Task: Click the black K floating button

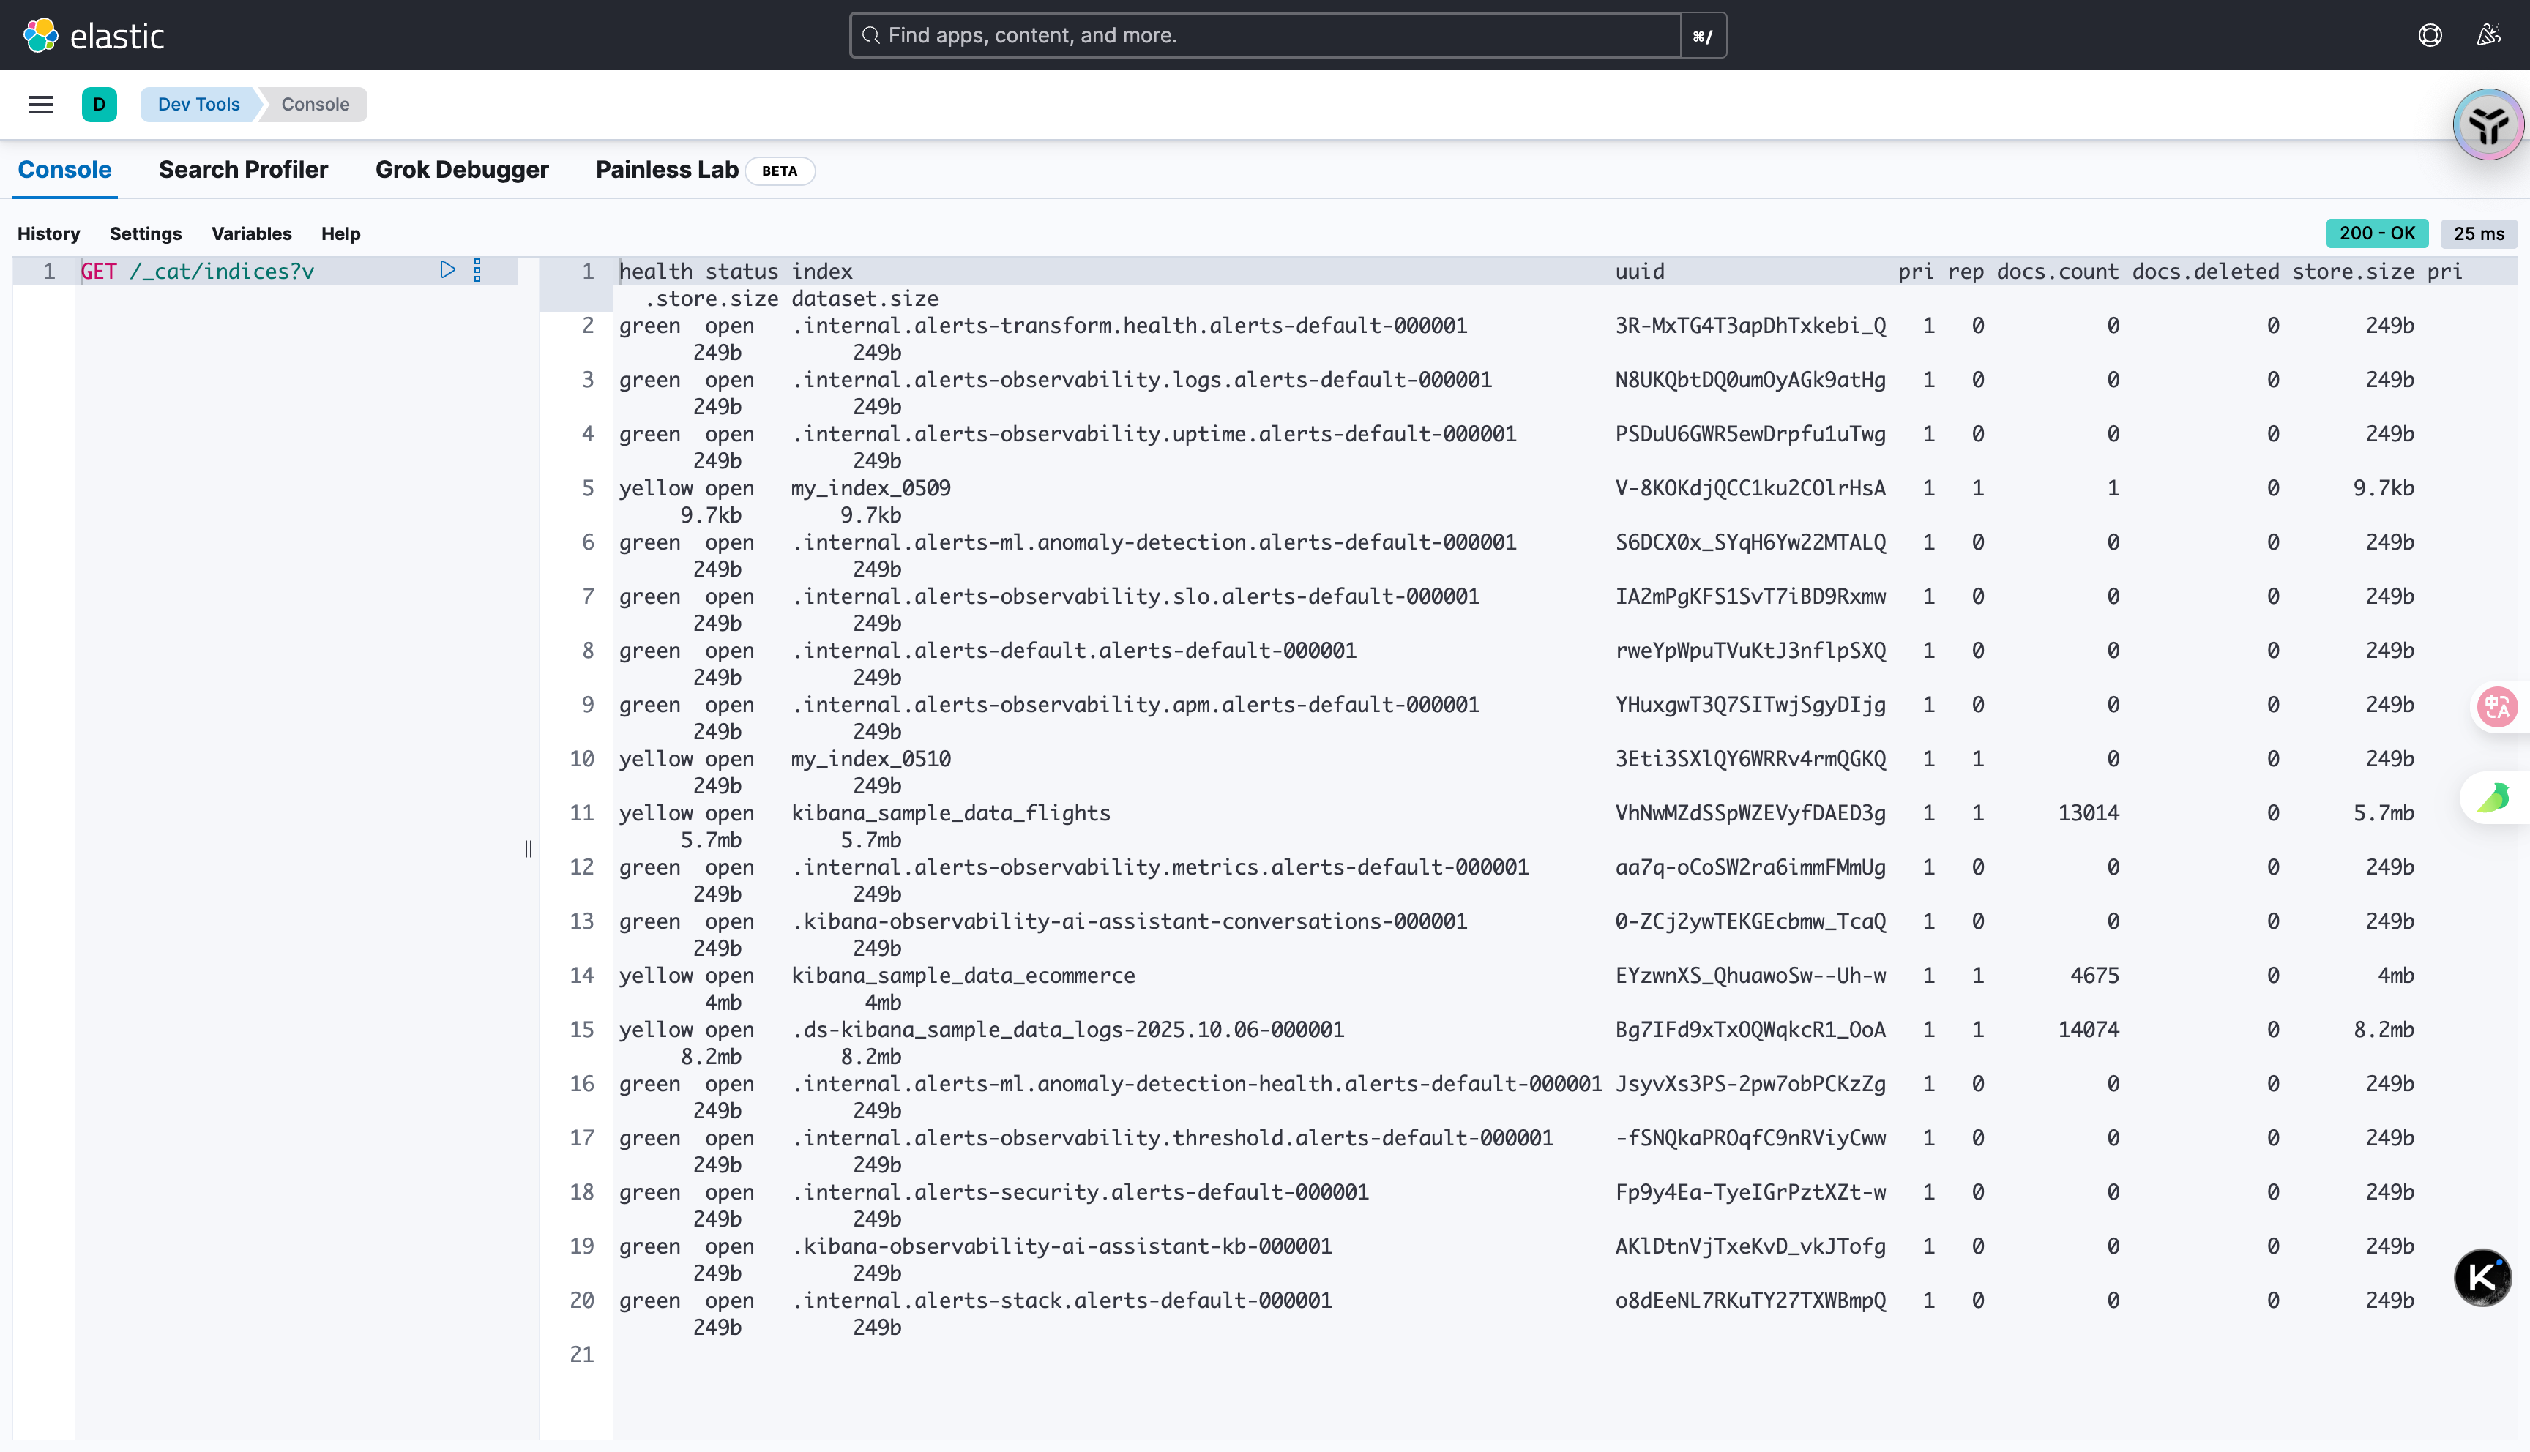Action: 2482,1276
